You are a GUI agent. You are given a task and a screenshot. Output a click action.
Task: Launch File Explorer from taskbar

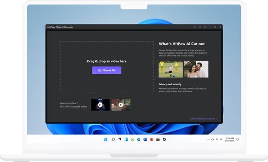pyautogui.click(x=132, y=139)
